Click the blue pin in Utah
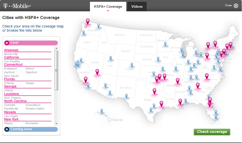Screen dimensions: 242x143 pos(111,58)
